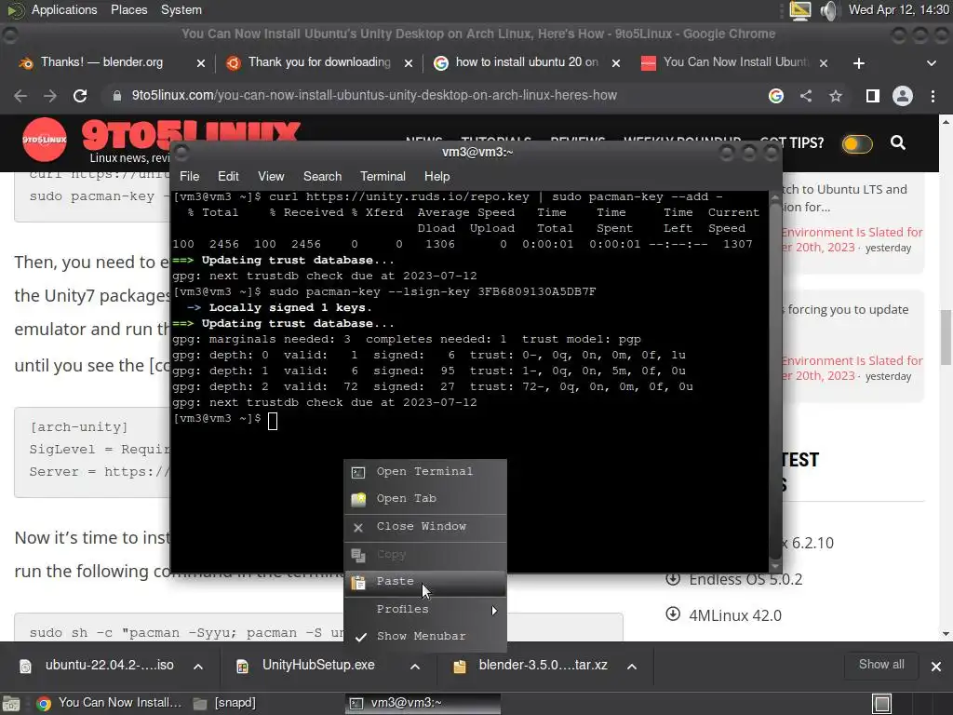This screenshot has height=715, width=953.
Task: Close the You Can Now Install Ubuntu tab
Action: [x=824, y=63]
